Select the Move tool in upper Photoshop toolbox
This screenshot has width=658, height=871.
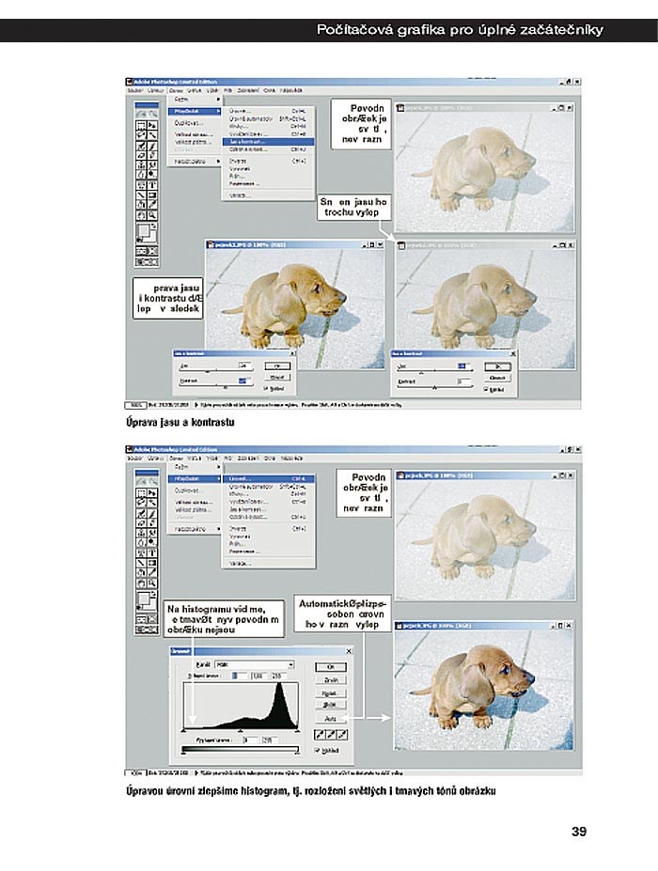[x=151, y=124]
